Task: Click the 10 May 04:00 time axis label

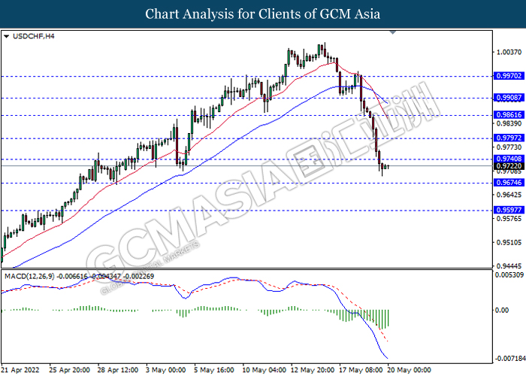Action: (x=265, y=370)
